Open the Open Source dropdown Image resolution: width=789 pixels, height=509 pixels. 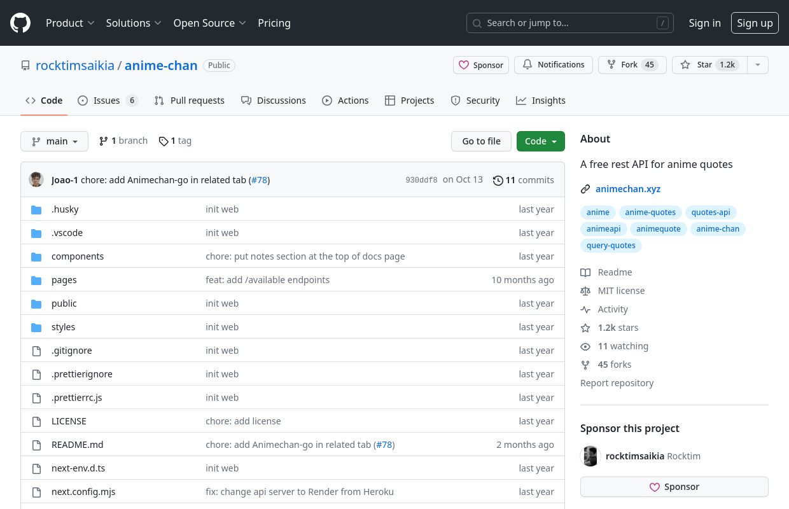[x=210, y=23]
